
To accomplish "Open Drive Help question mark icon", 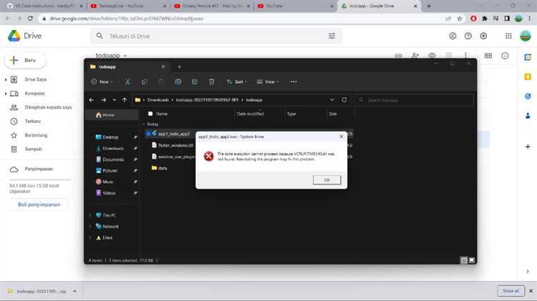I will click(468, 36).
